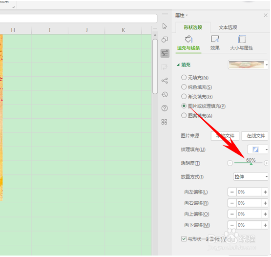Select Gradient fill (渐变填充) radio option

click(x=184, y=96)
